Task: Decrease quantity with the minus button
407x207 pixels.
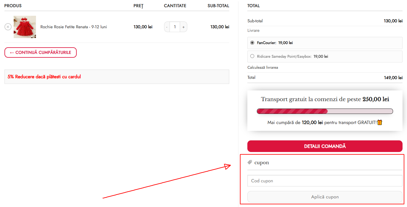Action: click(167, 27)
